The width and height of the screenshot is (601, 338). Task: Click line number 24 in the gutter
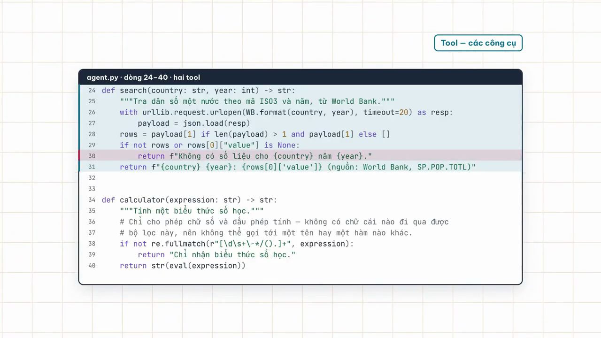(x=92, y=91)
